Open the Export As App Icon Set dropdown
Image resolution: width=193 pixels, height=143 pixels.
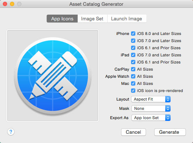151,118
